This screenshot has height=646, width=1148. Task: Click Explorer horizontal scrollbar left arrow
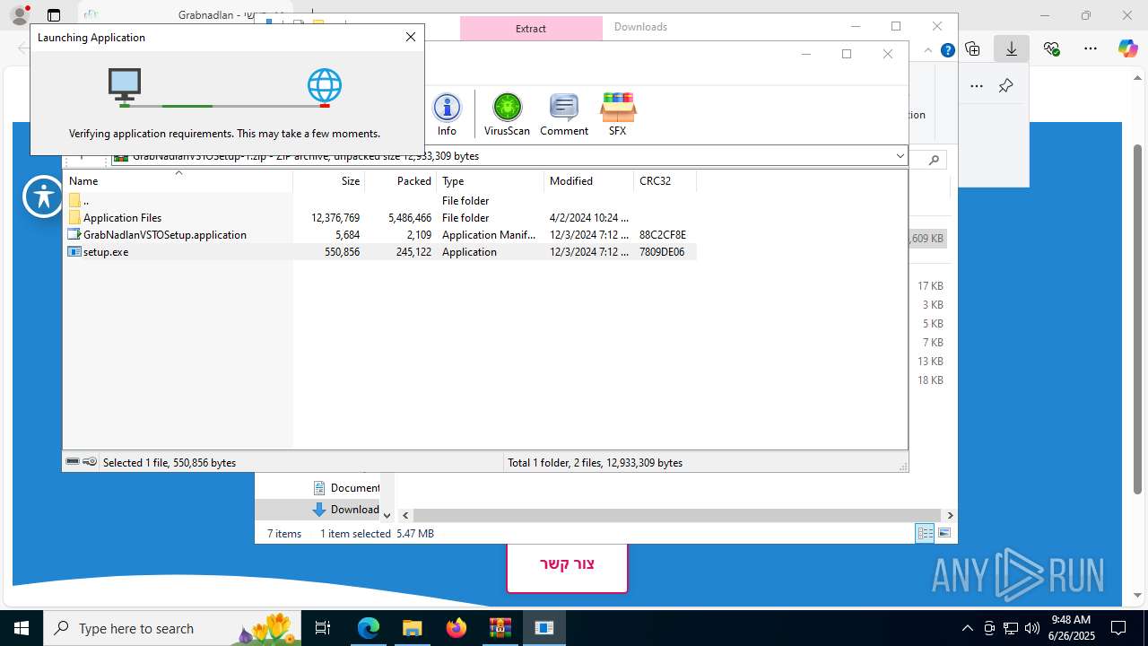point(405,515)
